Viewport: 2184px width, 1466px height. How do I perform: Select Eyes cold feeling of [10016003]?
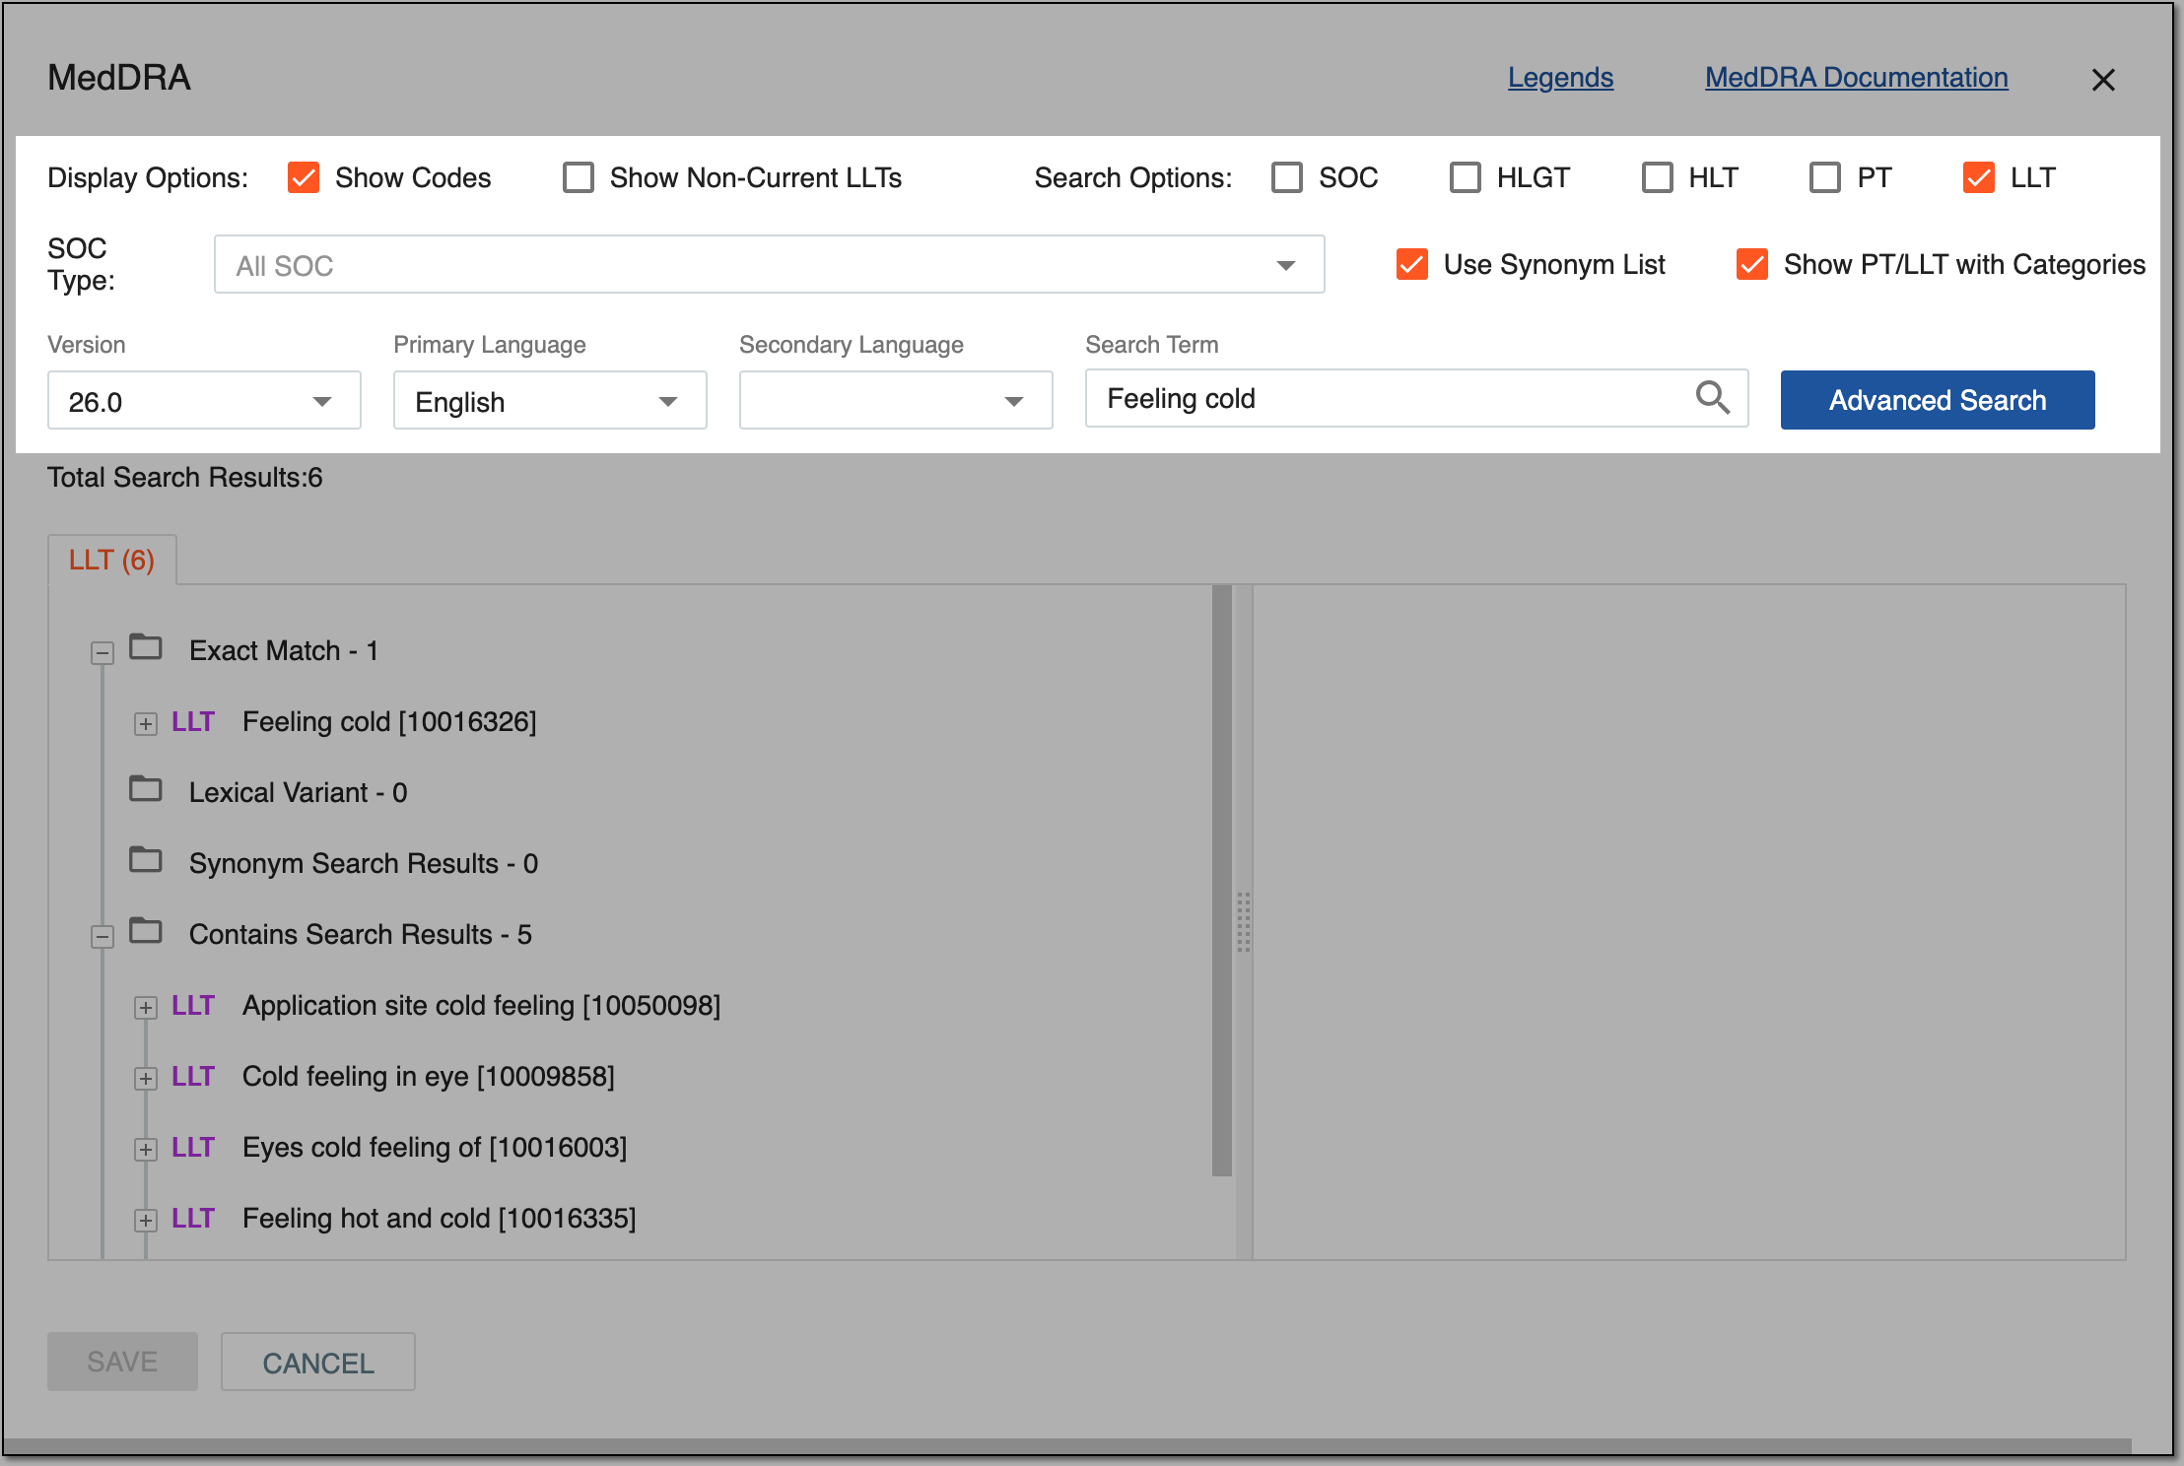coord(435,1148)
